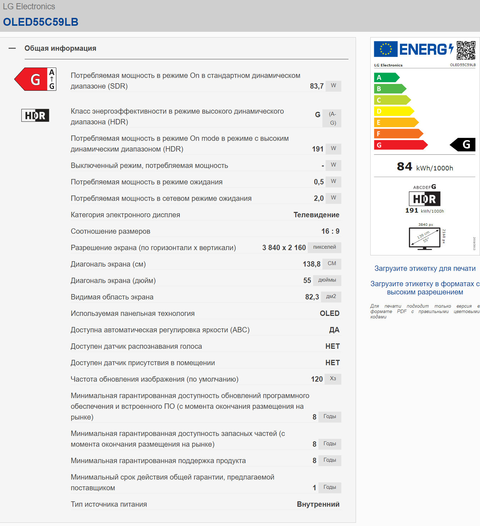480x526 pixels.
Task: Click the OLED panel technology value
Action: click(330, 313)
